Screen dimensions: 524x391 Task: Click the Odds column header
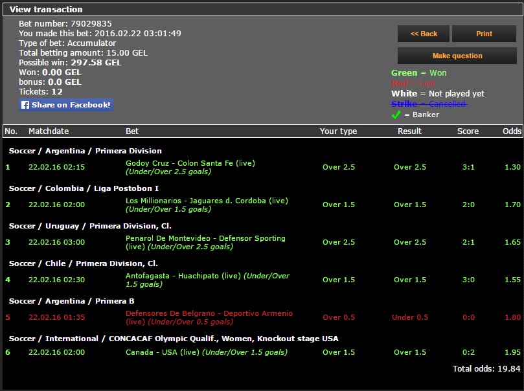[x=512, y=131]
